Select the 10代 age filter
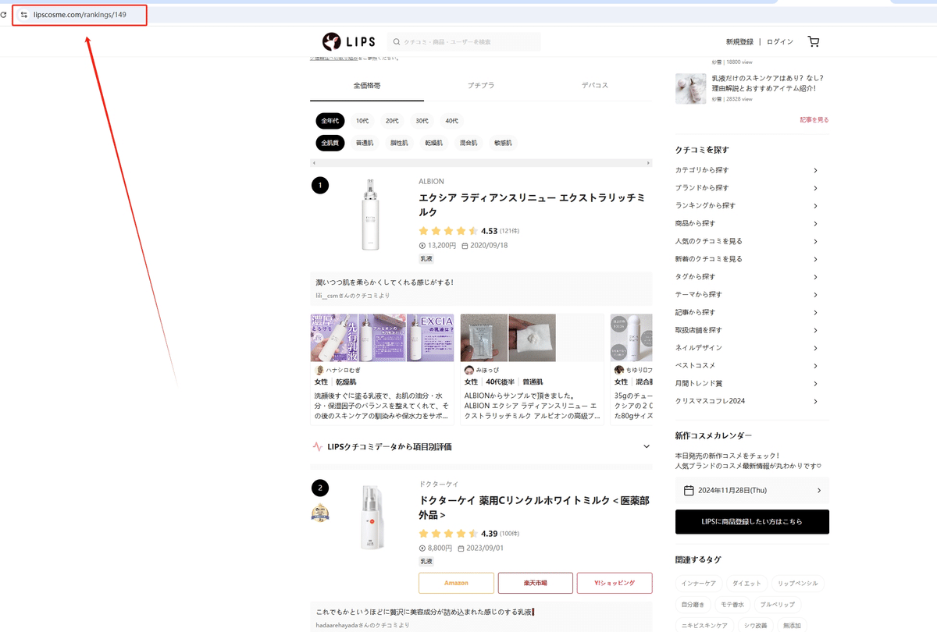937x632 pixels. click(362, 121)
